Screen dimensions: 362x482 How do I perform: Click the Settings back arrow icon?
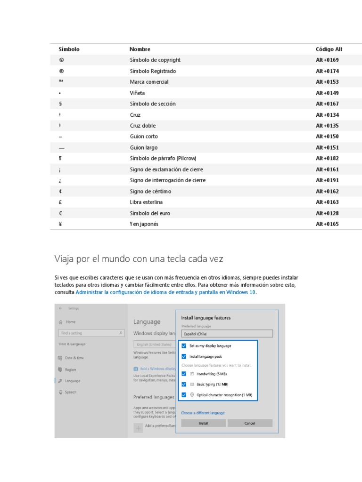pyautogui.click(x=60, y=308)
